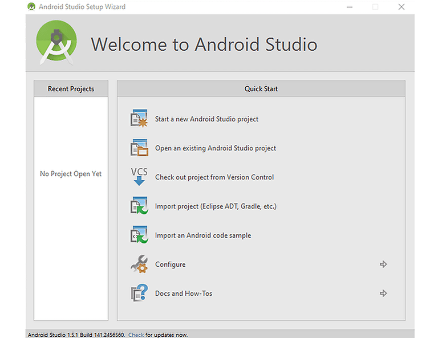Click the Android Studio logo in header
The height and width of the screenshot is (338, 446).
point(56,42)
